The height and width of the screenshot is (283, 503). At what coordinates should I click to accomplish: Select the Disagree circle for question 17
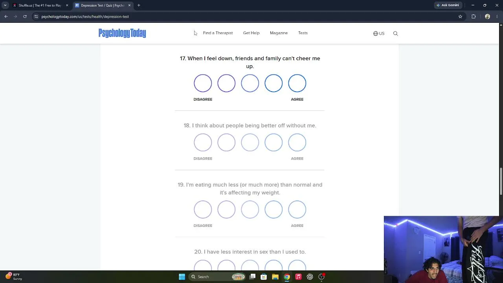tap(203, 83)
